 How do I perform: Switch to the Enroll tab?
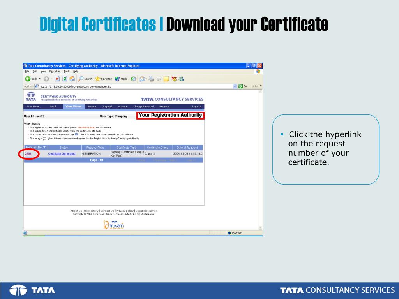click(x=53, y=107)
